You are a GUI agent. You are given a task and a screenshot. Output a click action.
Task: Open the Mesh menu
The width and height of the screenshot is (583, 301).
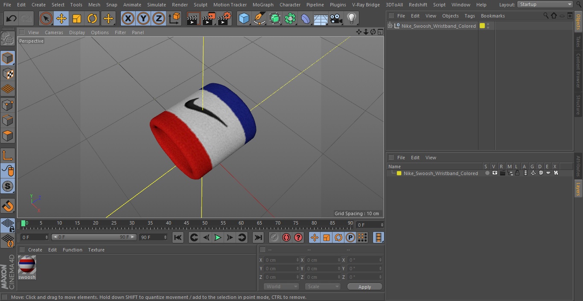(94, 5)
